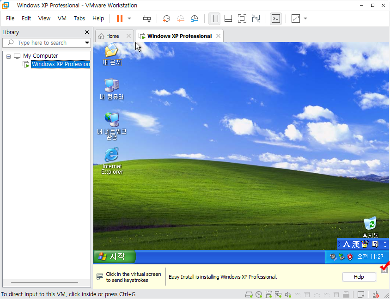Select the Internet Explorer desktop icon
This screenshot has width=390, height=299.
pos(112,161)
